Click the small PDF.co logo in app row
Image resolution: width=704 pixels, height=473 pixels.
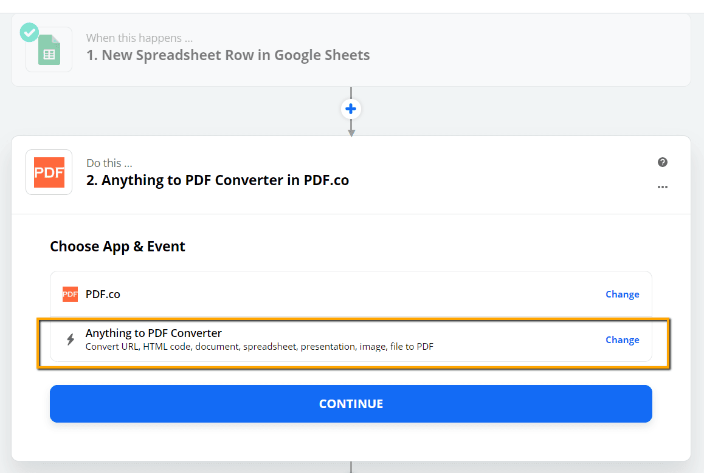click(x=70, y=294)
